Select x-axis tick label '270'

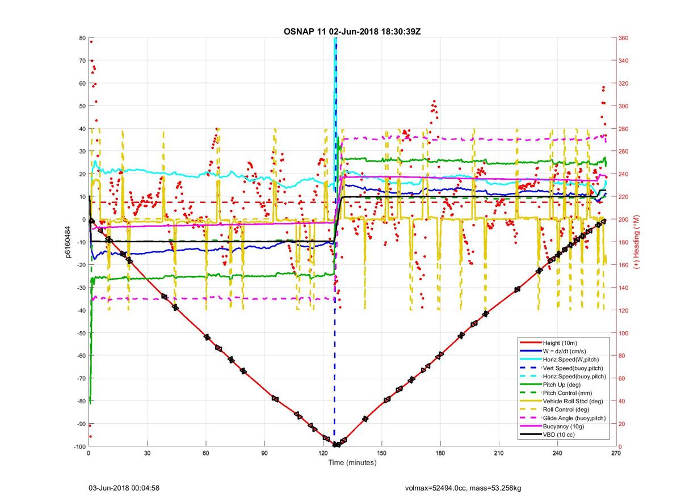(616, 453)
